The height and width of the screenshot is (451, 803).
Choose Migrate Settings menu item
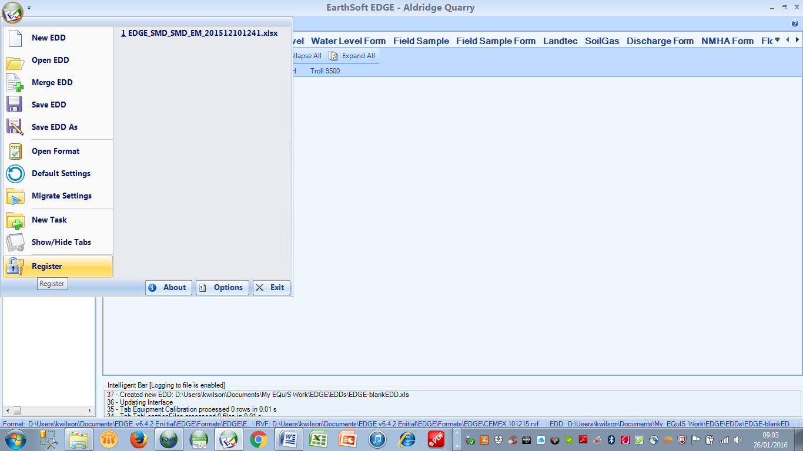[x=58, y=196]
